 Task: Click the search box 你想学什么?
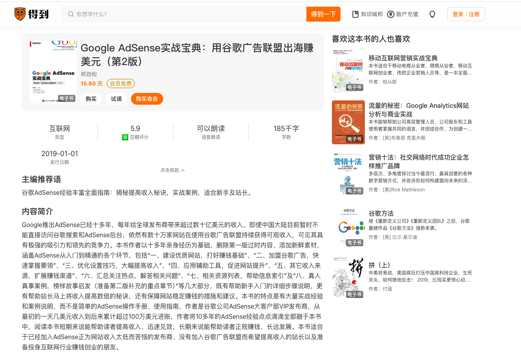coord(184,14)
